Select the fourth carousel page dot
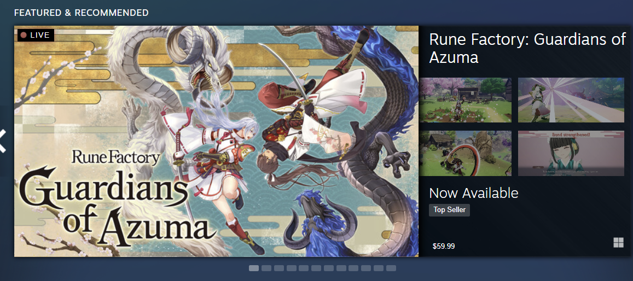This screenshot has width=633, height=281. (x=292, y=268)
